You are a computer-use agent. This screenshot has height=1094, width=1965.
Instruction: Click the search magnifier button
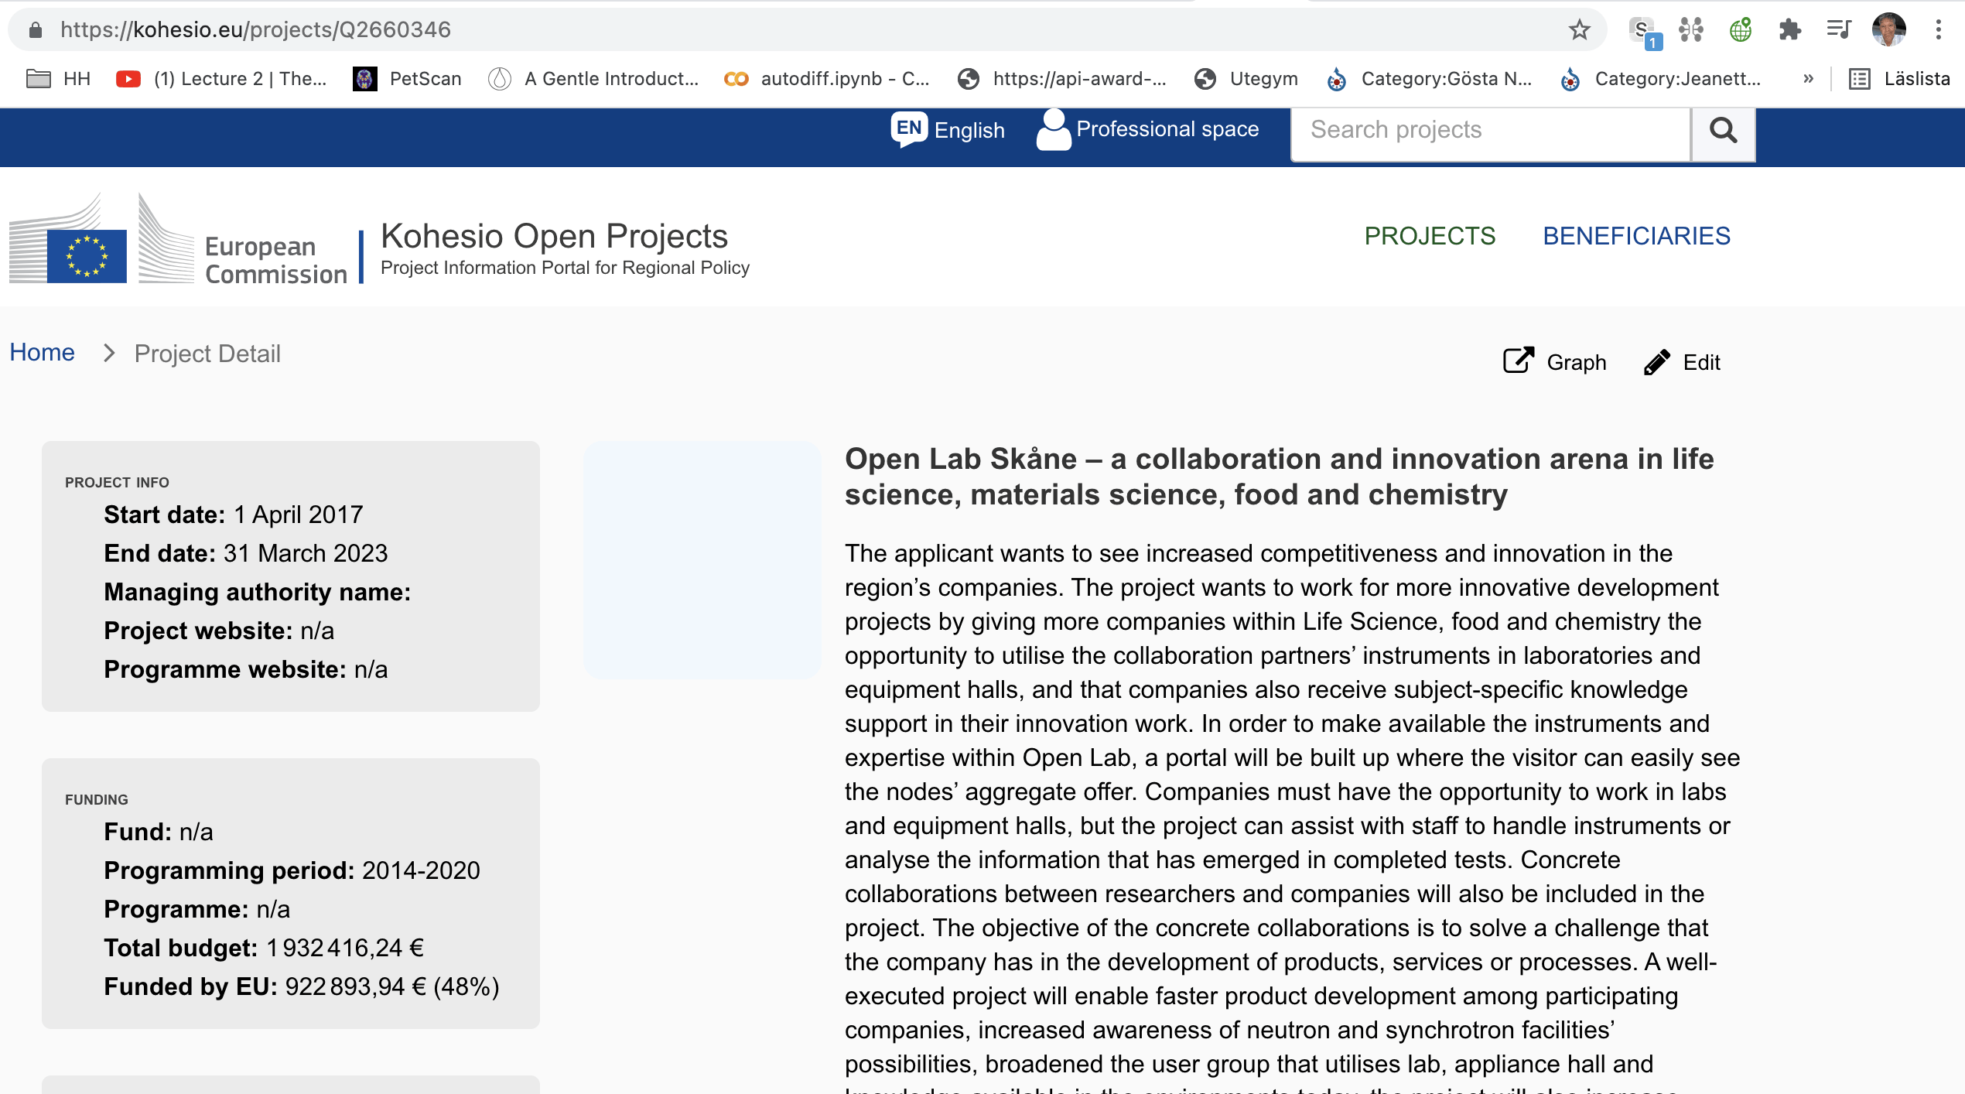tap(1723, 132)
